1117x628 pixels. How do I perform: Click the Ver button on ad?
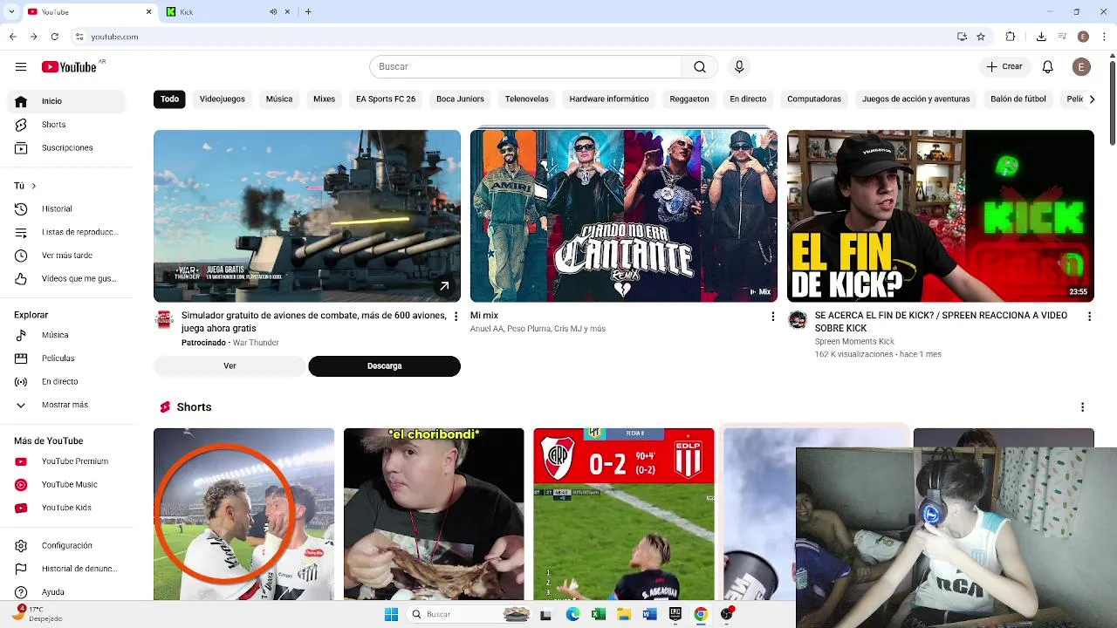230,366
